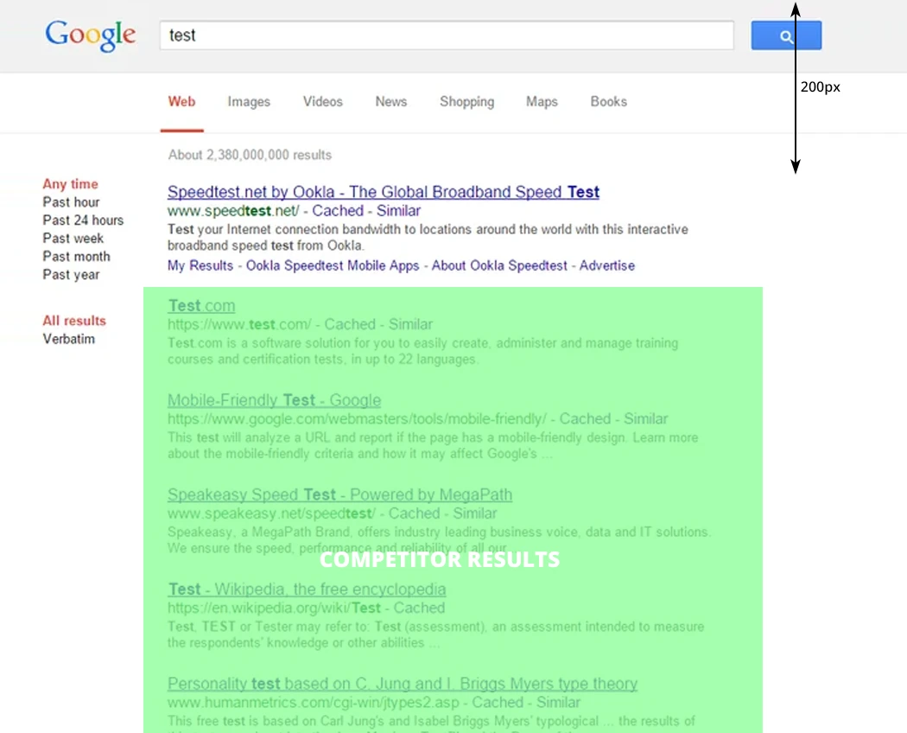Open the 'My Results' sitelink

pos(200,265)
